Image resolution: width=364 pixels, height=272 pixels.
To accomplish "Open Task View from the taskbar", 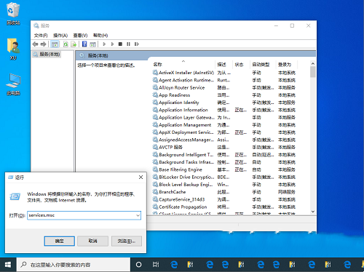I will (156, 265).
